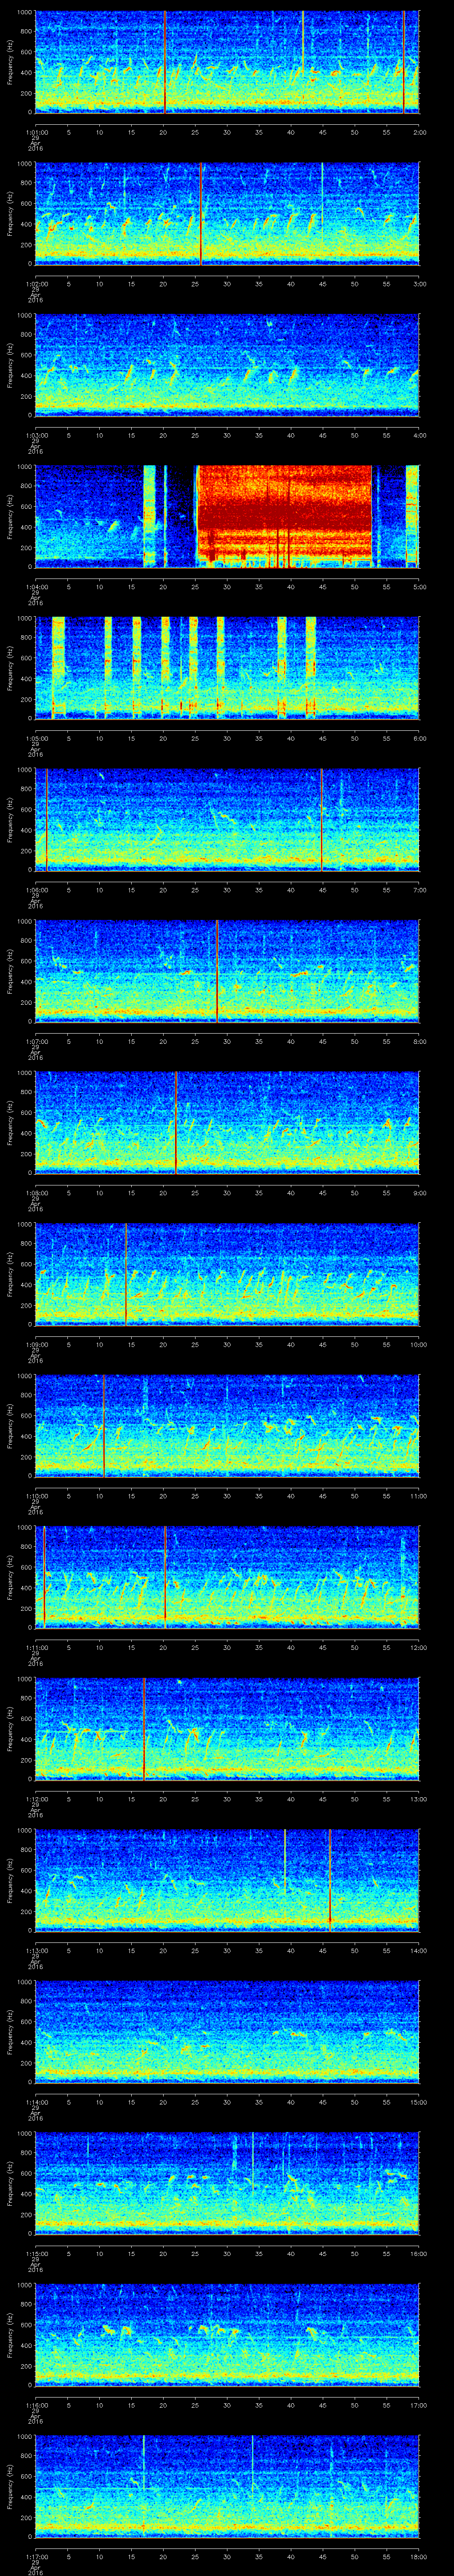Select the spectrogram panel starting at 1:12:00
Viewport: 454px width, 2576px height.
point(227,1729)
